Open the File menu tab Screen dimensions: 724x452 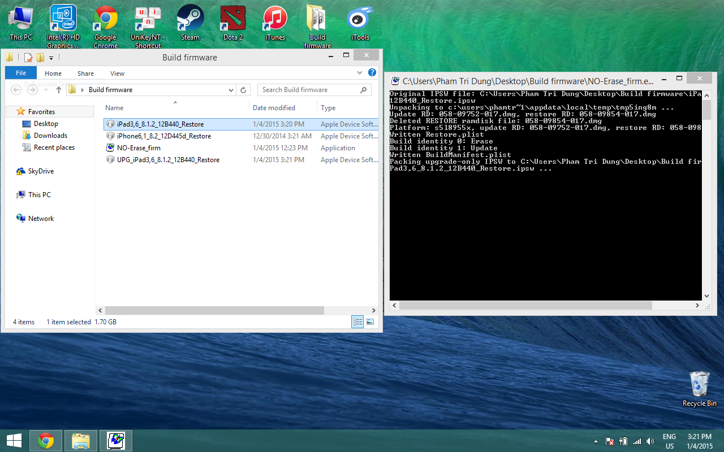(21, 73)
